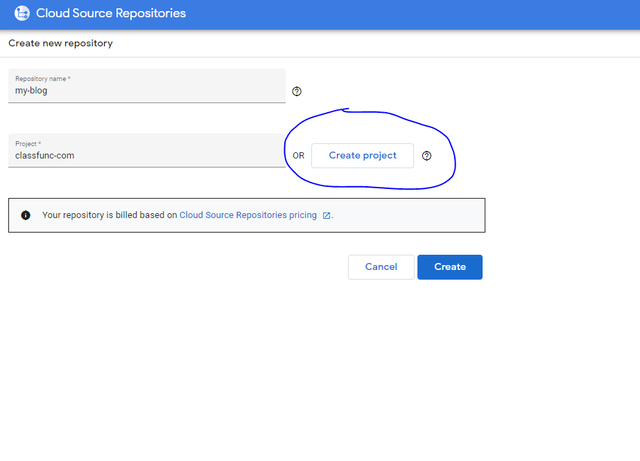This screenshot has height=461, width=640.
Task: Click the info icon in billing notice
Action: pos(26,215)
